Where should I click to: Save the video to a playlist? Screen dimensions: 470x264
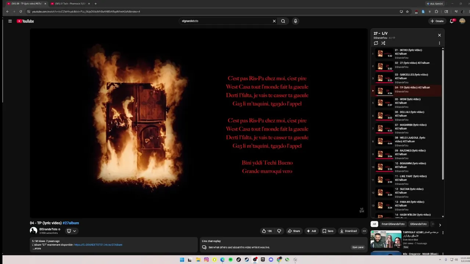(x=328, y=231)
